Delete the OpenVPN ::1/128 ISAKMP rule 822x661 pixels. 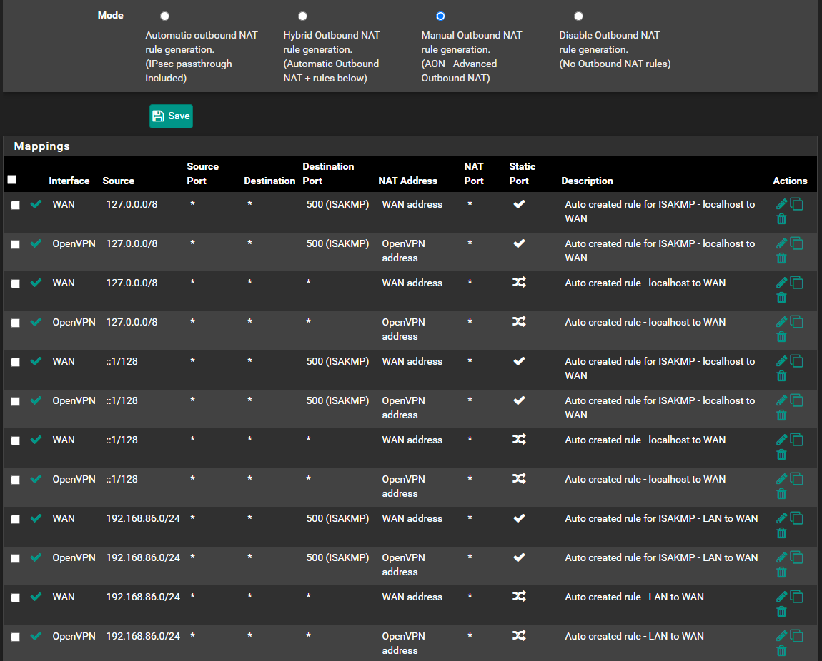point(782,415)
